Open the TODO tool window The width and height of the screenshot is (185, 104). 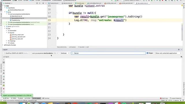coord(14,98)
